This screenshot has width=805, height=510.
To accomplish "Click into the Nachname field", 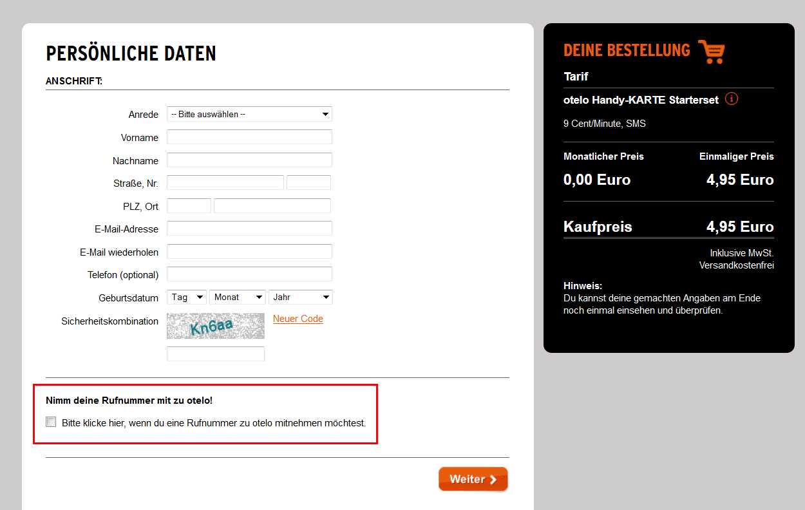I will [249, 160].
